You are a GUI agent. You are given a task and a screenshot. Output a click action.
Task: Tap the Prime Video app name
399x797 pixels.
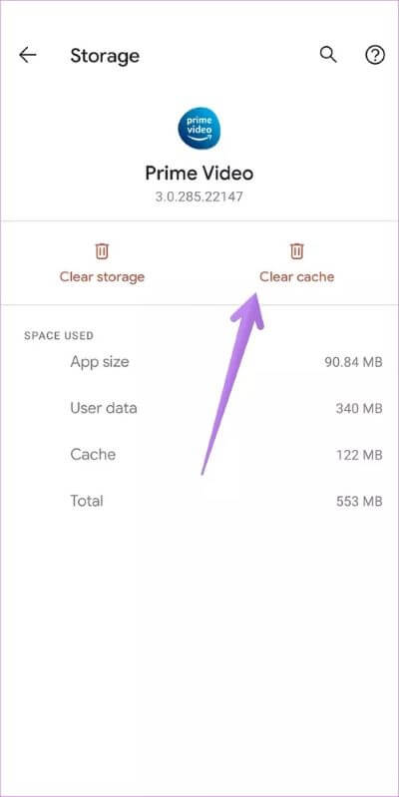point(199,174)
